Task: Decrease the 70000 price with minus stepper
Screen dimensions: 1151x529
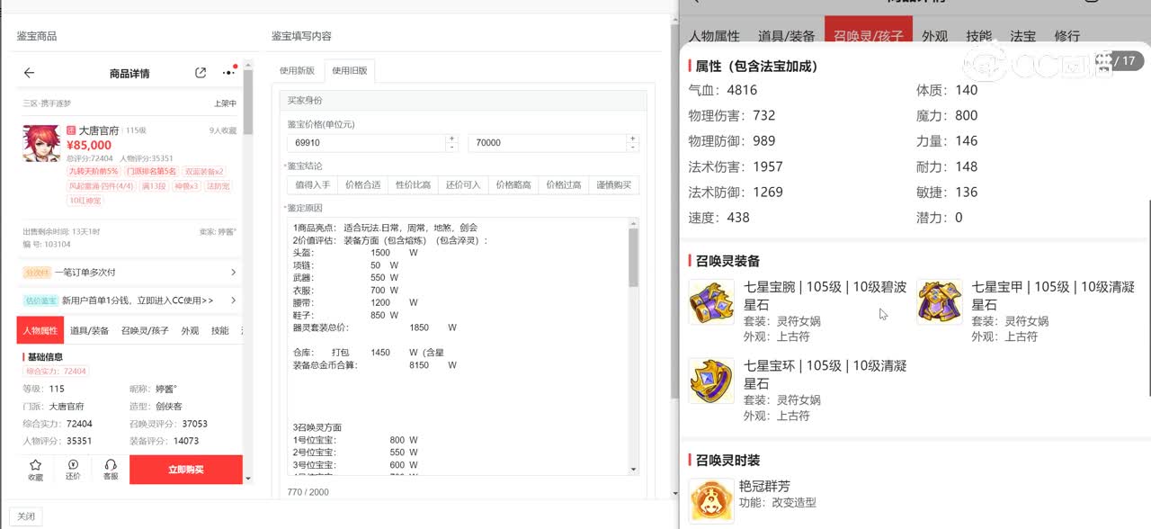Action: pyautogui.click(x=633, y=147)
